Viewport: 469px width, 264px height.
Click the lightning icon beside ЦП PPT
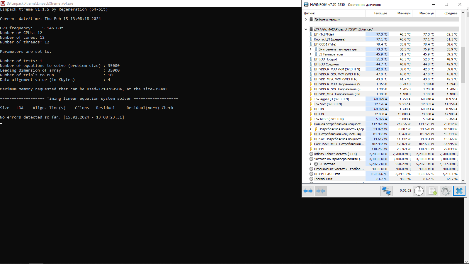point(311,149)
